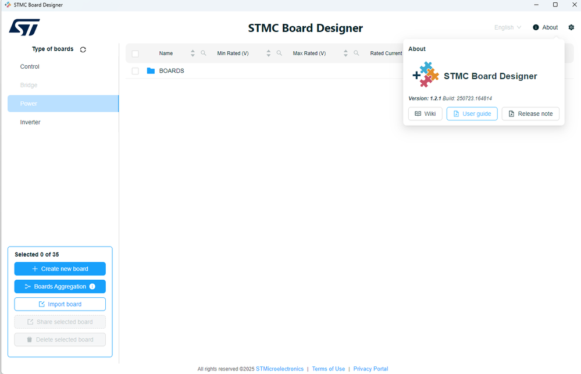
Task: Sort by Max Rated (V) arrows
Action: click(x=345, y=53)
